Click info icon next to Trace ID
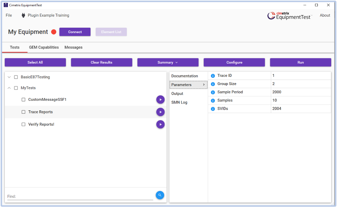The height and width of the screenshot is (207, 337). tap(213, 76)
